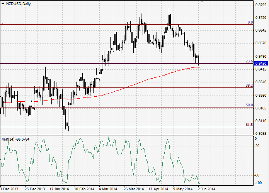Image resolution: width=269 pixels, height=193 pixels.
Task: Click the 0.0 Fibonacci level label
Action: tap(250, 22)
